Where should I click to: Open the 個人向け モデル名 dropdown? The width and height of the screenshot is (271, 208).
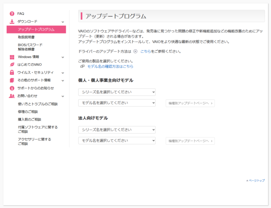(x=117, y=103)
